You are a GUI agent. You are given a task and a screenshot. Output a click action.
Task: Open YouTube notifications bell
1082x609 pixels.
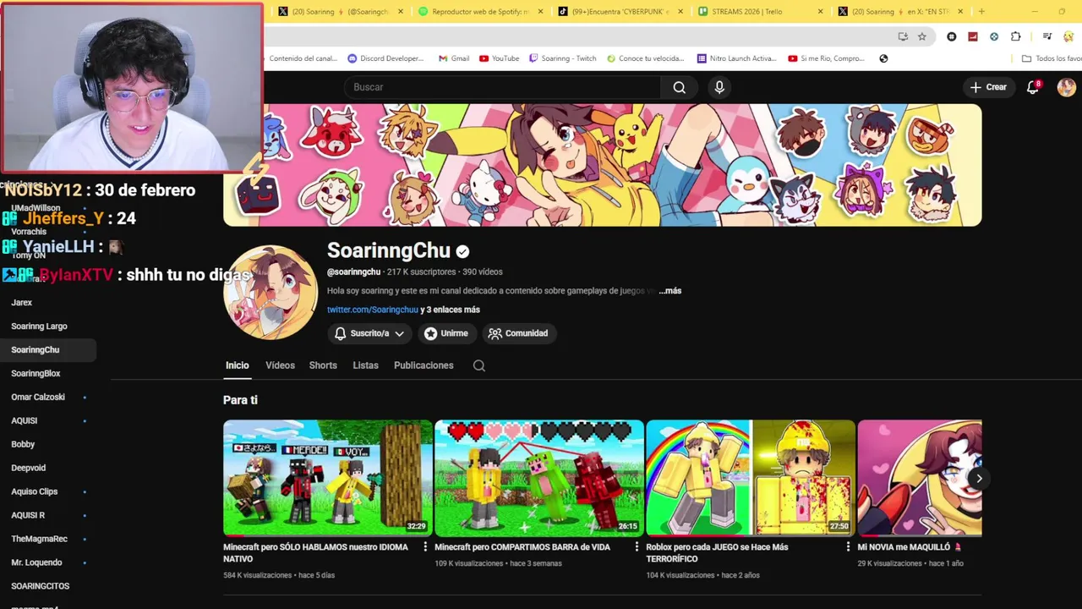pos(1033,87)
